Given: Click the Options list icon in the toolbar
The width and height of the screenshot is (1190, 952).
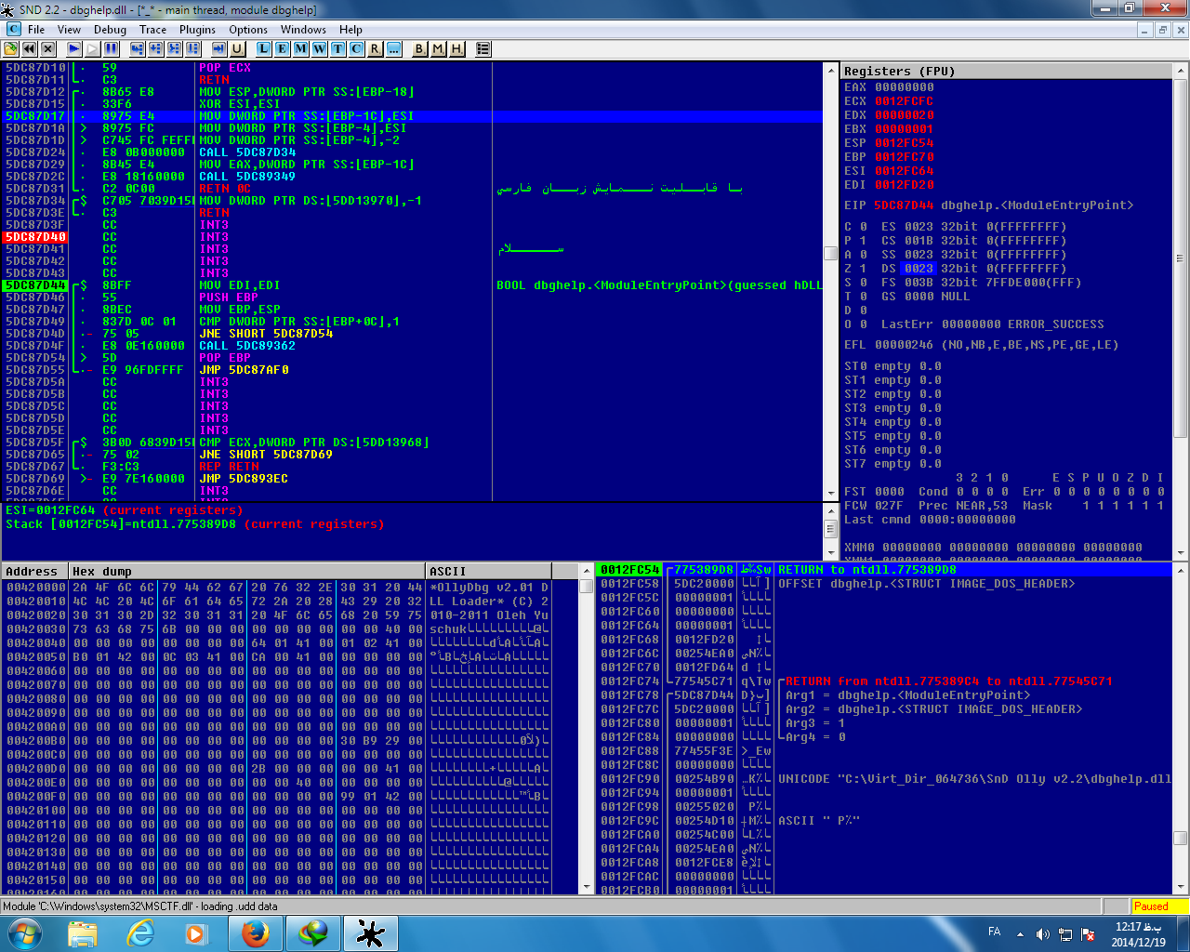Looking at the screenshot, I should (483, 48).
